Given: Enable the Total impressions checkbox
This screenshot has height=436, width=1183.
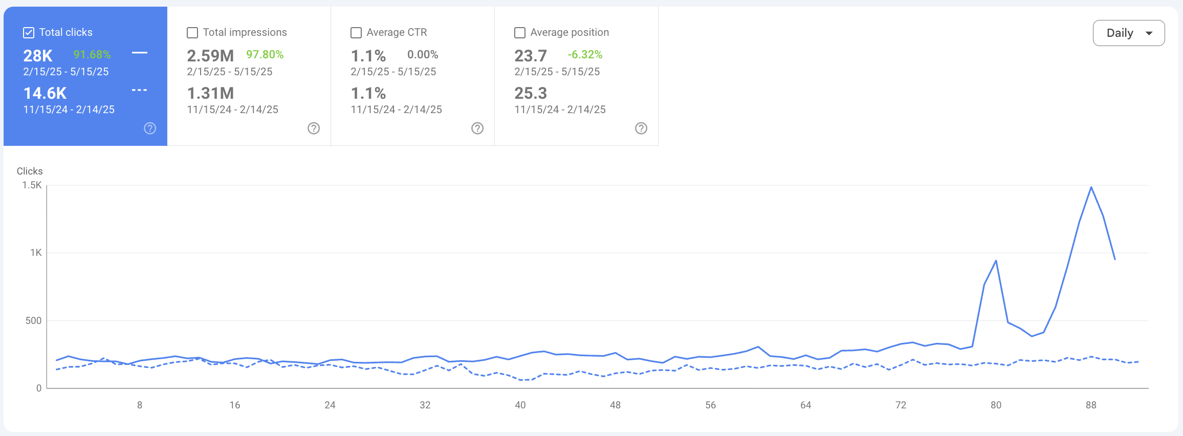Looking at the screenshot, I should point(192,33).
